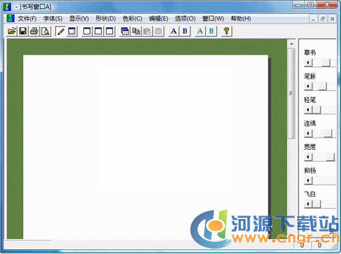Click the vertical scrollbar up arrow
Image resolution: width=341 pixels, height=254 pixels.
(x=292, y=44)
